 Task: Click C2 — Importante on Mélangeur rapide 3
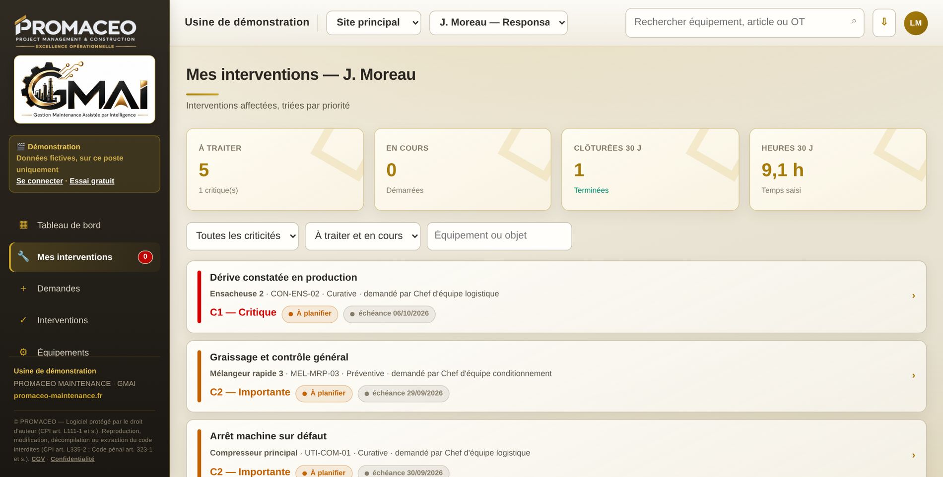[x=250, y=392]
